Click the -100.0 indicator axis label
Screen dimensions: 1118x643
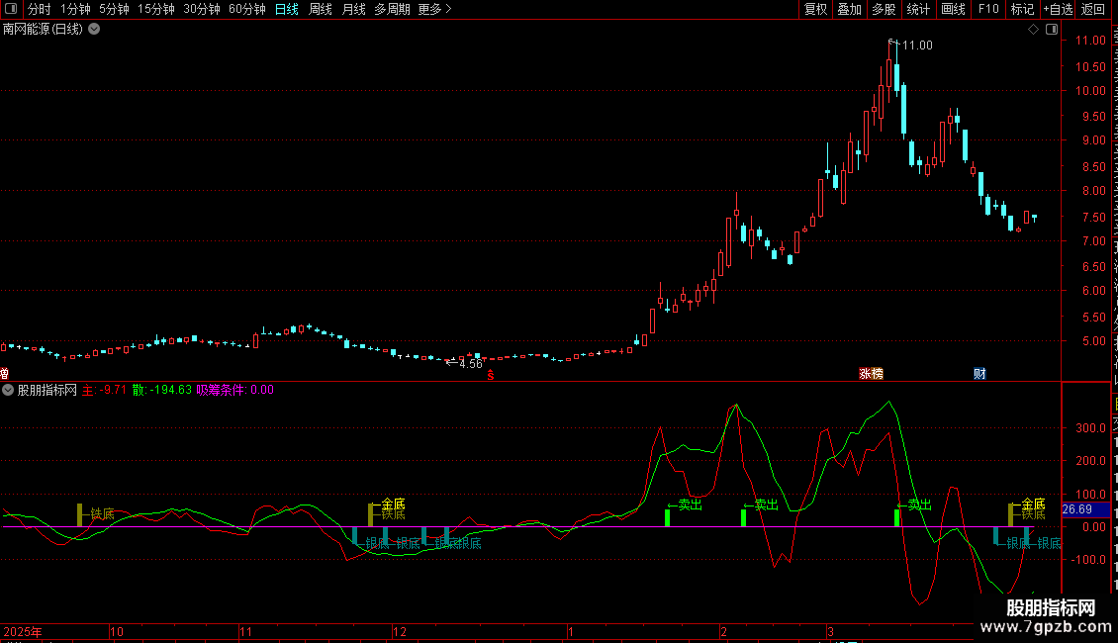point(1088,560)
